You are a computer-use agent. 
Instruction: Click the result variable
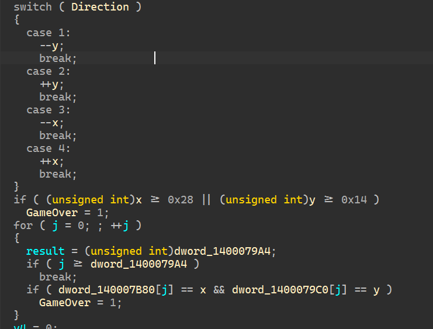tap(45, 251)
